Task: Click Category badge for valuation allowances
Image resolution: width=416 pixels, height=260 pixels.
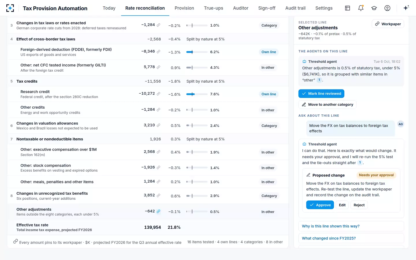Action: (x=269, y=126)
